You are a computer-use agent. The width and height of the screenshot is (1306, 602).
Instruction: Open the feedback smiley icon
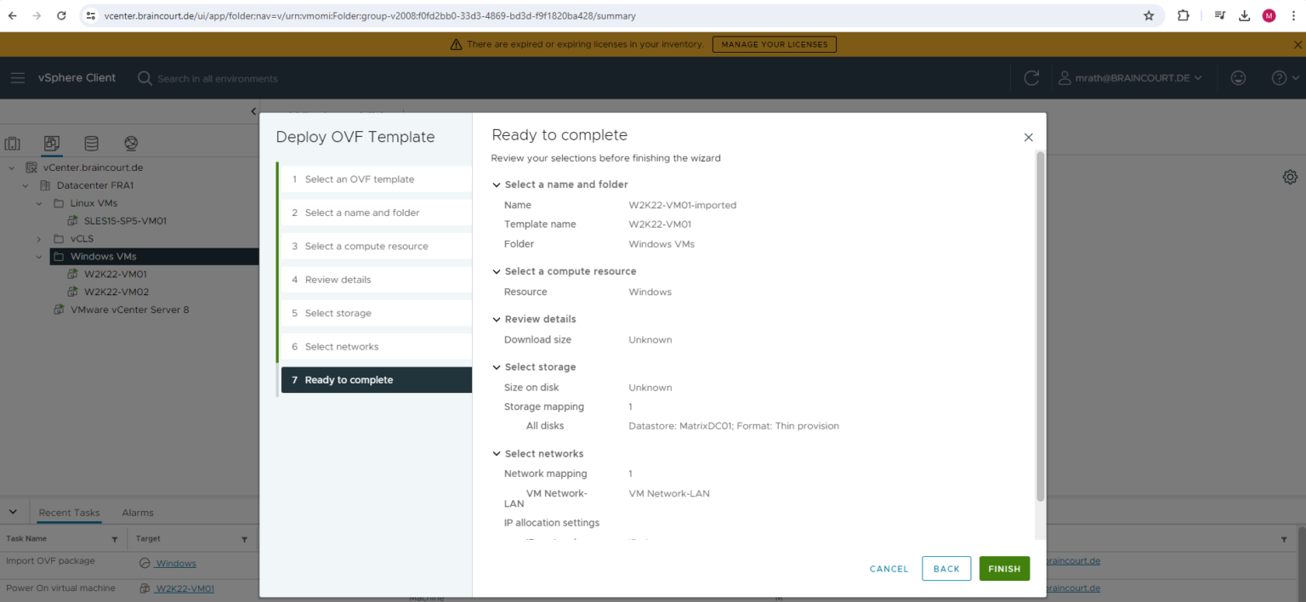click(x=1238, y=77)
